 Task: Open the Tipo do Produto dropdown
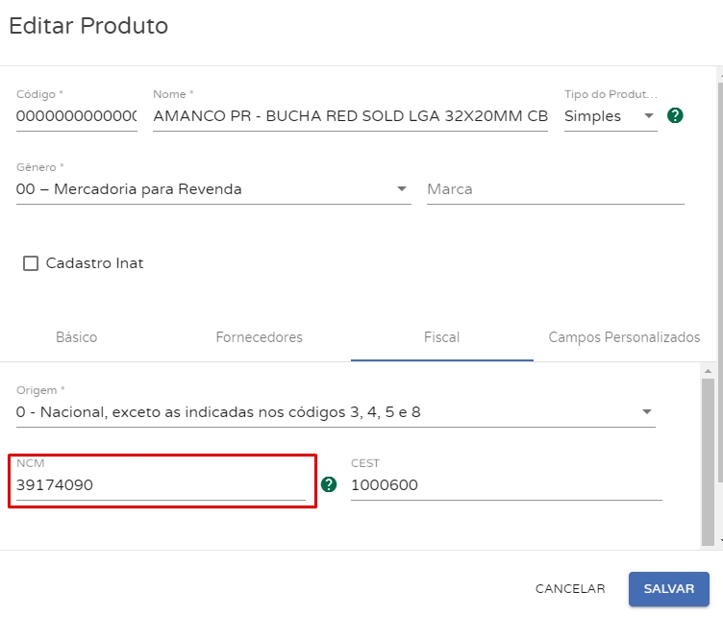[610, 116]
